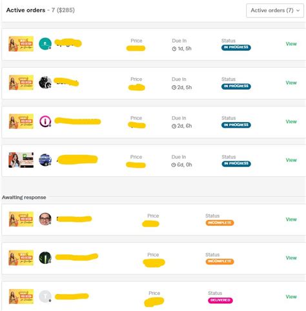Click the black-and-white buyer avatar in second order

pyautogui.click(x=45, y=83)
